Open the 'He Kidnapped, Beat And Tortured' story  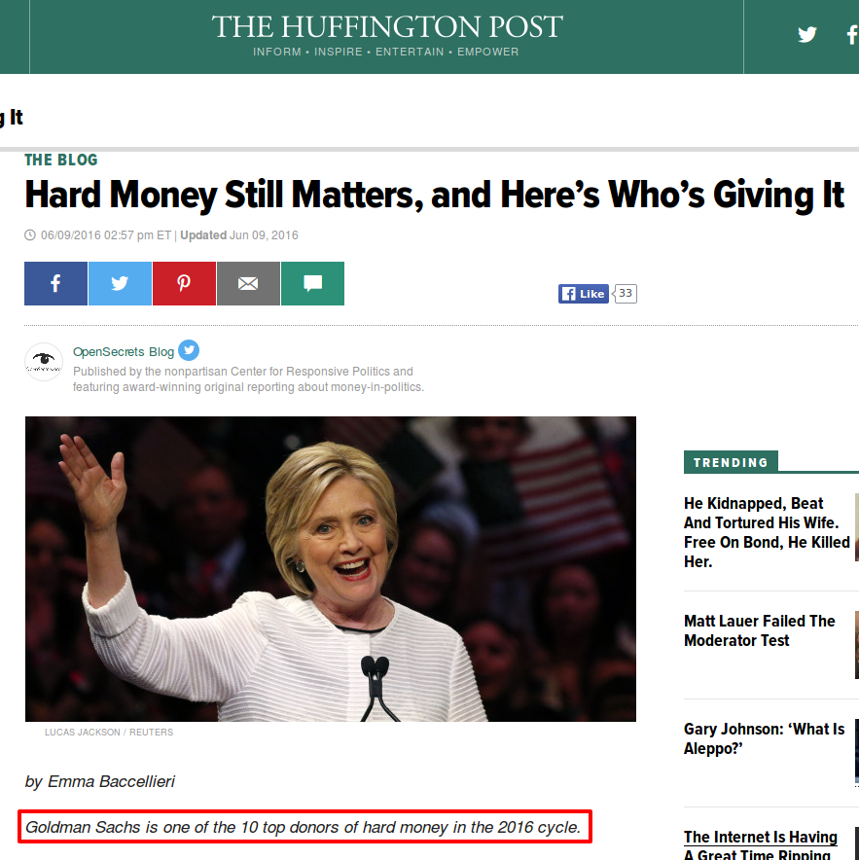coord(767,532)
